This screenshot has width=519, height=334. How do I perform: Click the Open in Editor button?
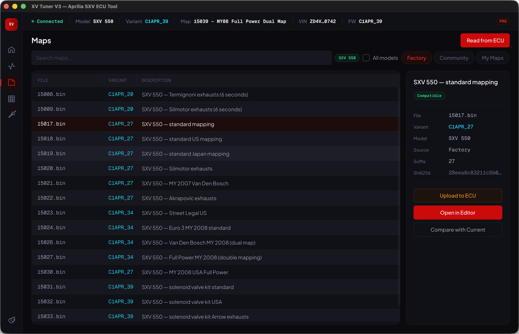coord(458,213)
